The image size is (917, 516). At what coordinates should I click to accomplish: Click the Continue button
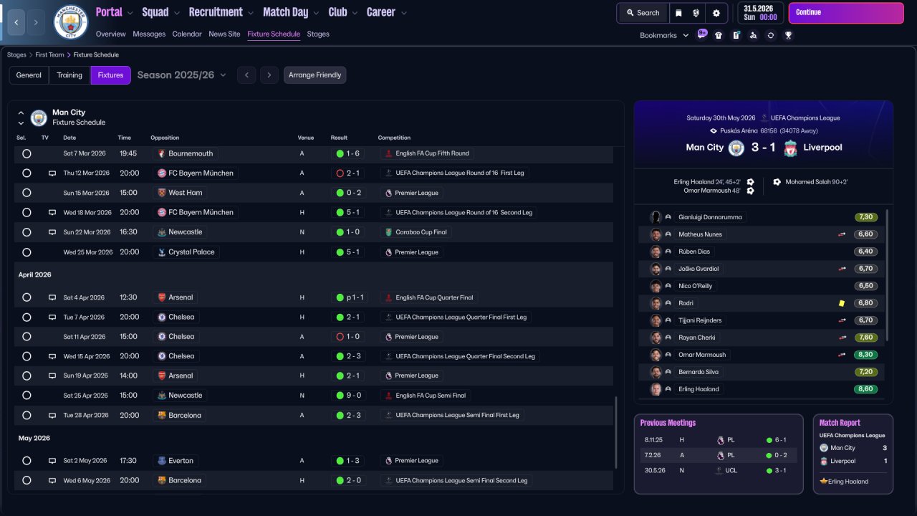coord(846,13)
